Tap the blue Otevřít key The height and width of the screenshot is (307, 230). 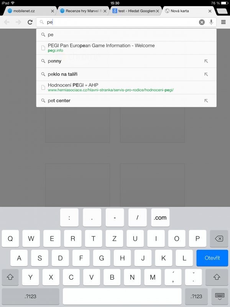[x=212, y=258]
